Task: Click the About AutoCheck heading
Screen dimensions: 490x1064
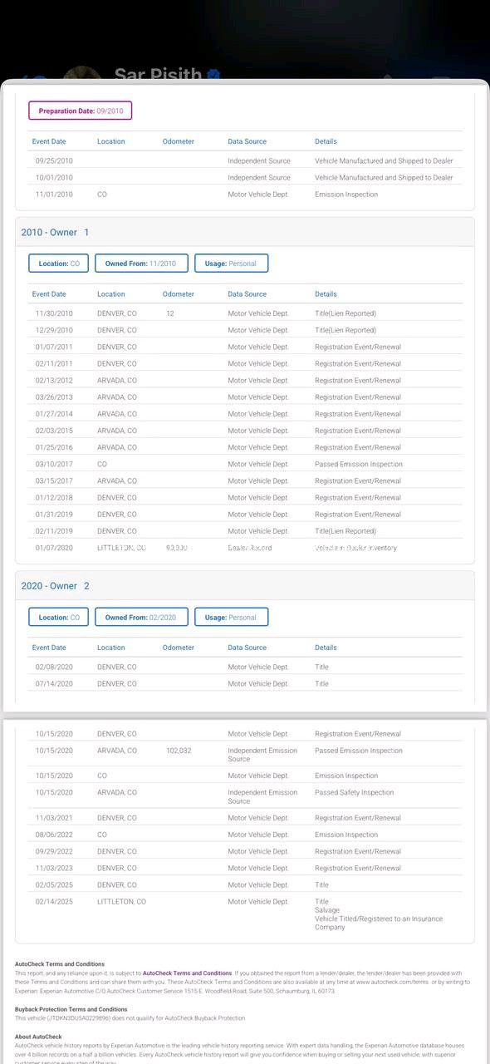Action: point(38,1037)
